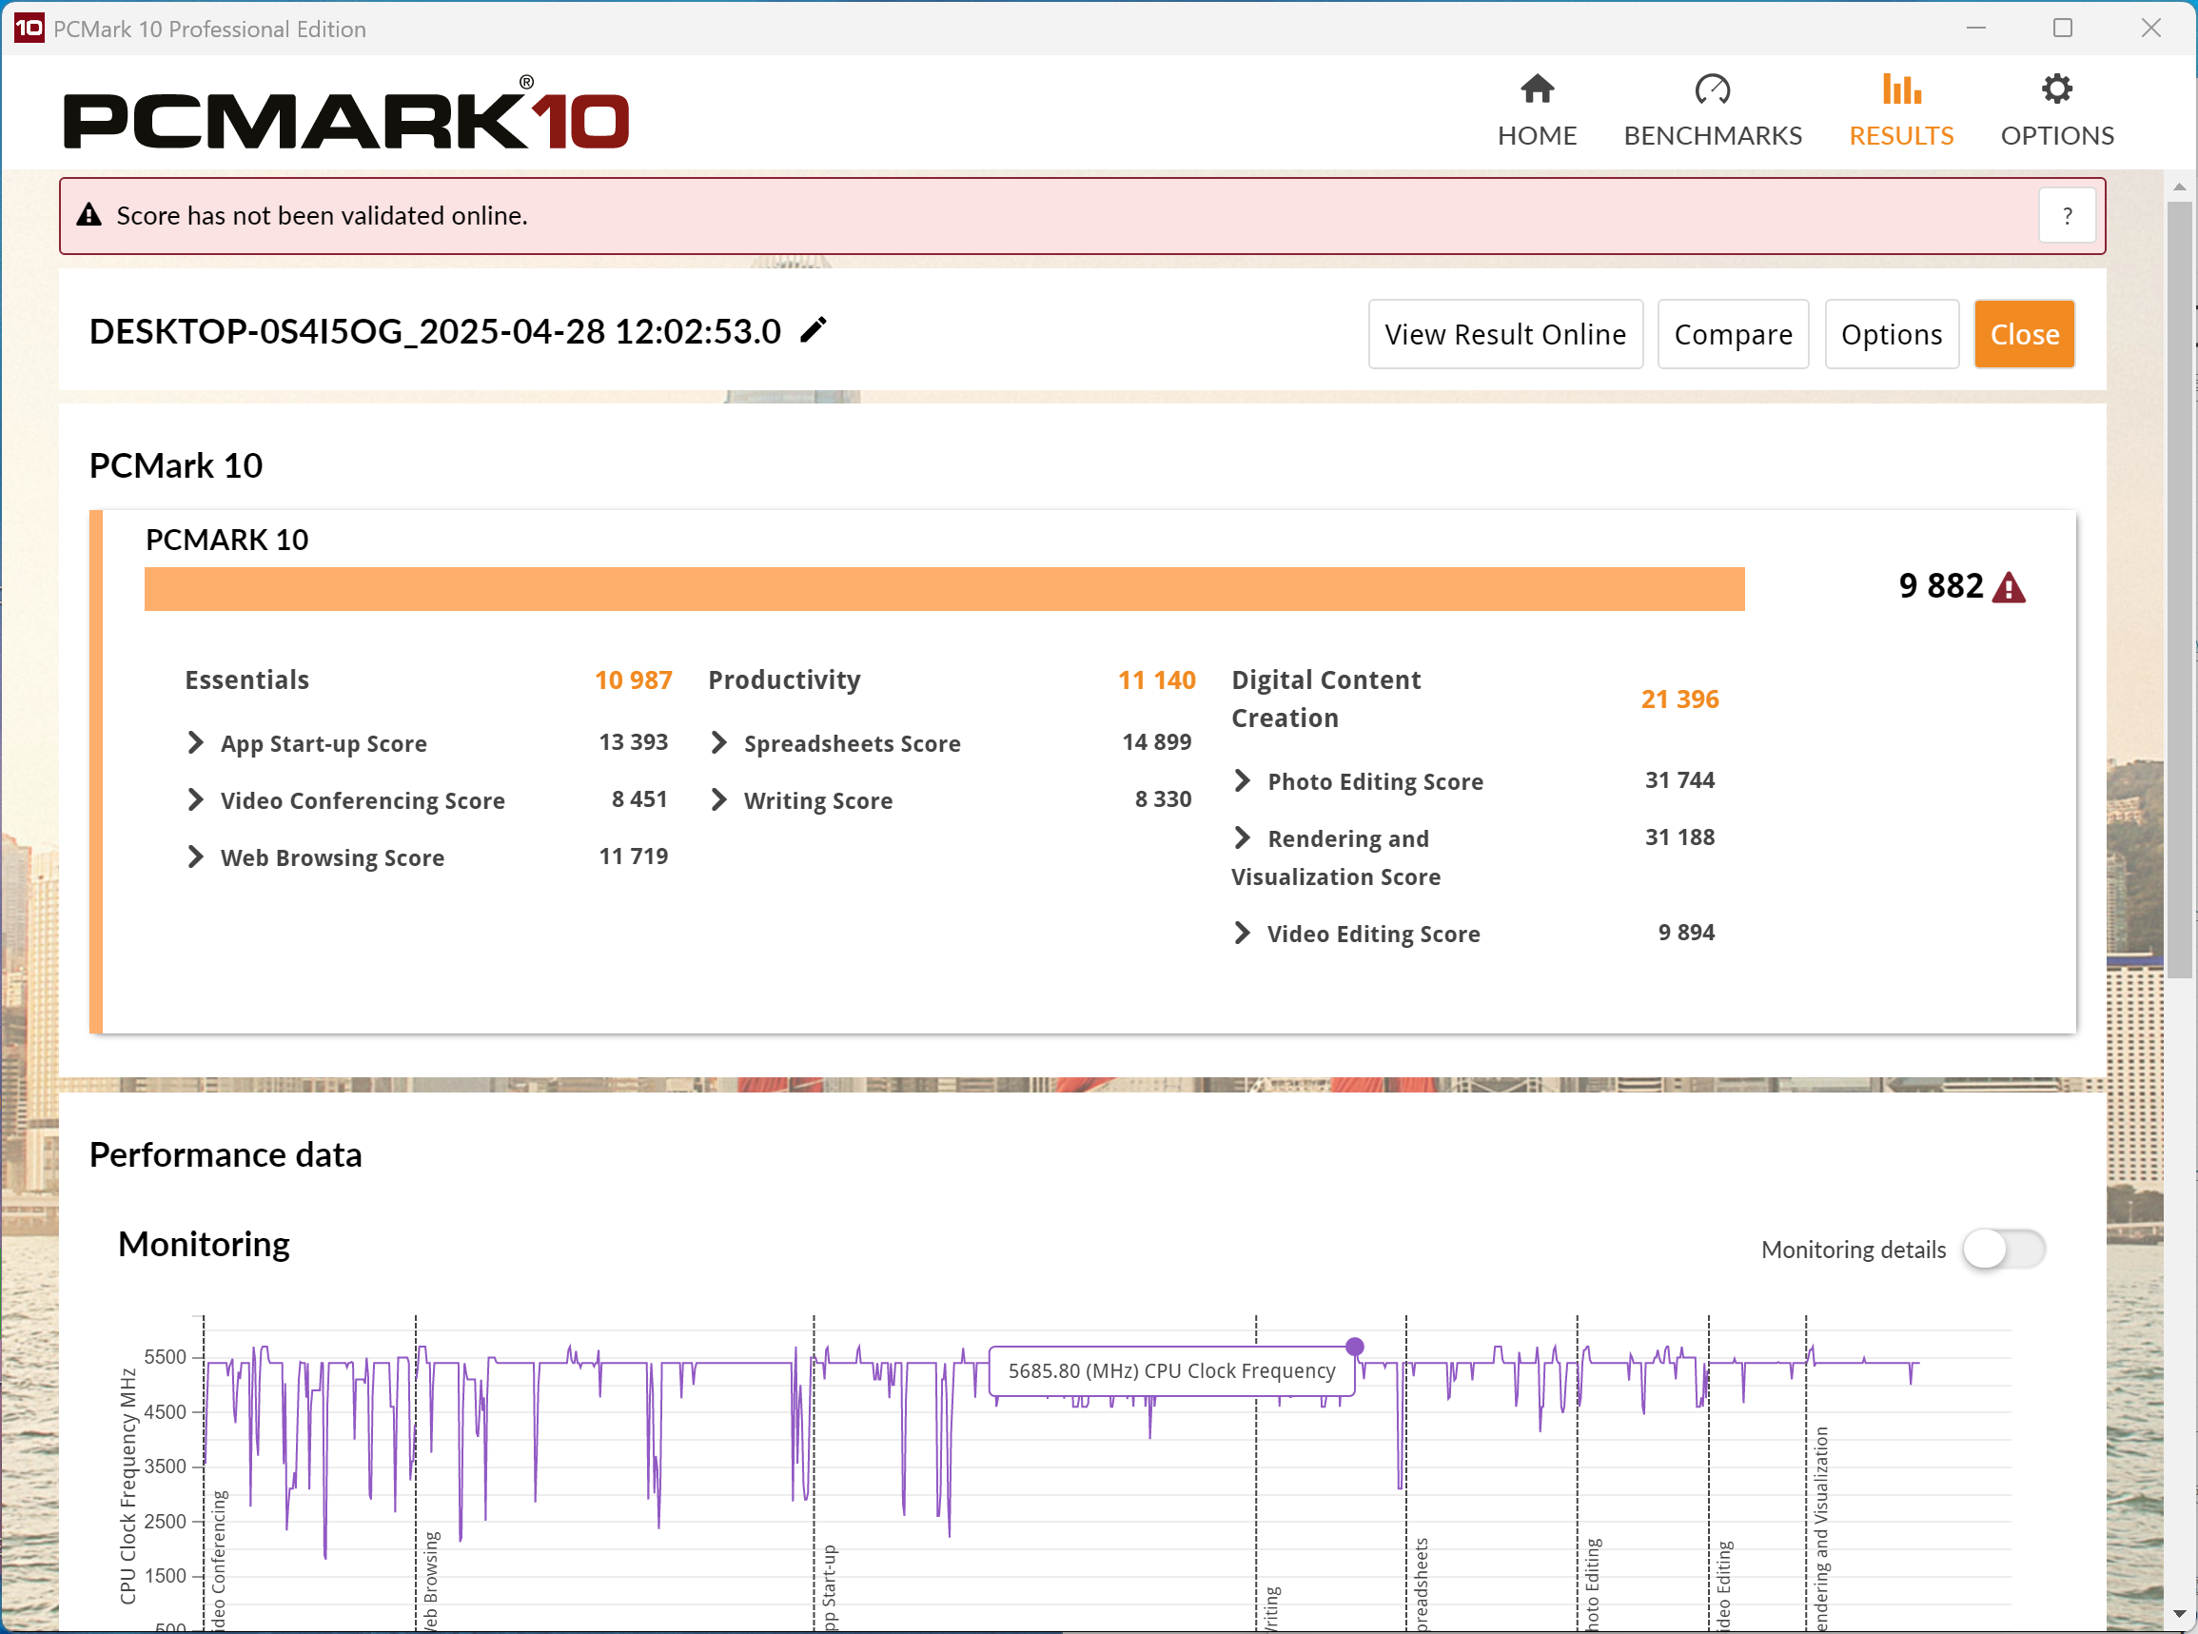Click the Productivity score 11 140
This screenshot has width=2198, height=1634.
tap(1156, 680)
